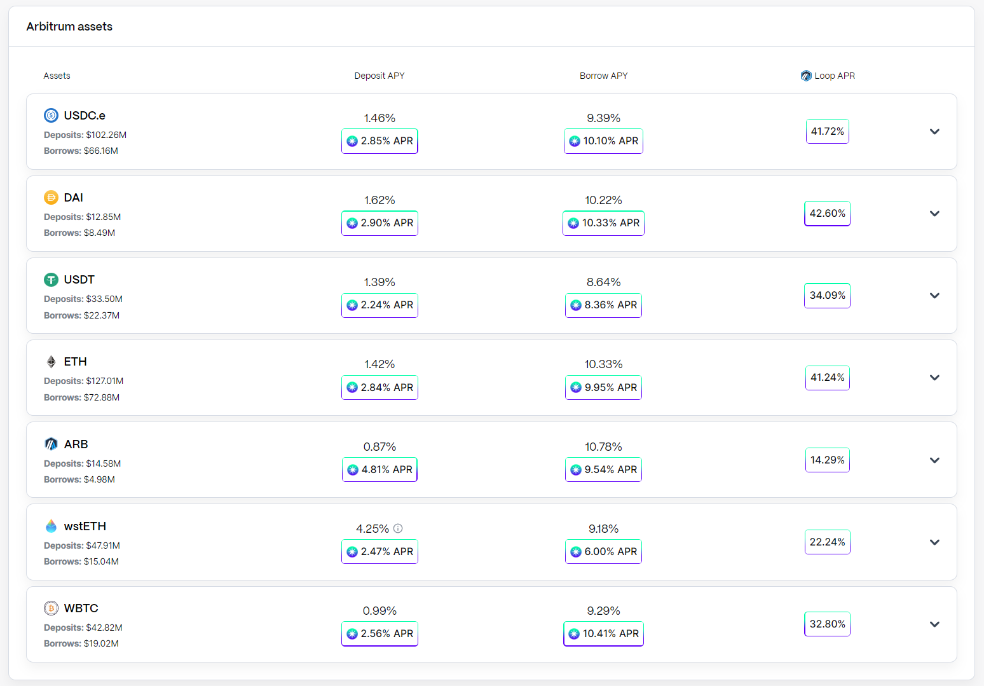Viewport: 984px width, 686px height.
Task: Click the USDC.e asset name
Action: [85, 115]
